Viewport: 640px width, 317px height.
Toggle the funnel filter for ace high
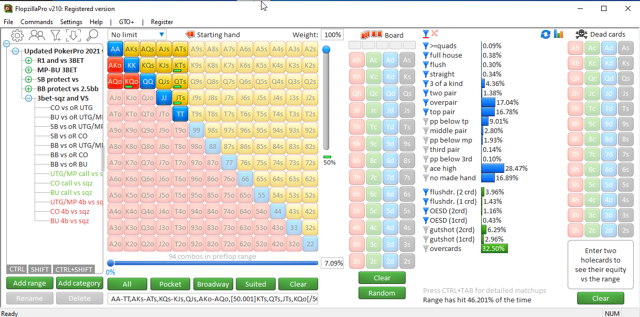(426, 168)
